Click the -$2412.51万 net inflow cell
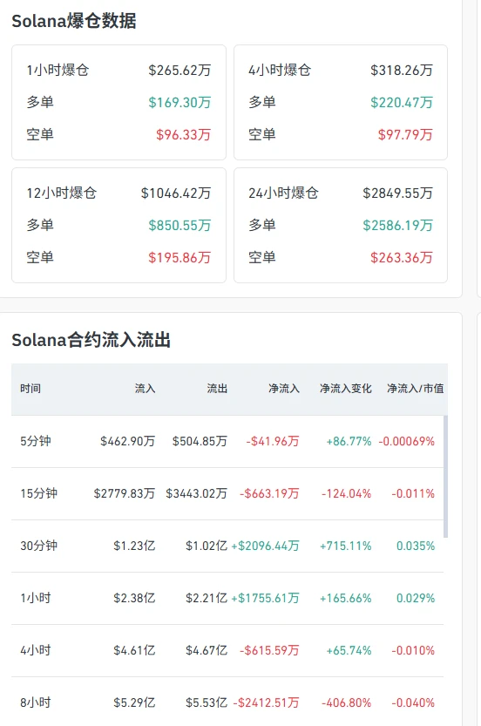This screenshot has height=726, width=481. click(266, 702)
